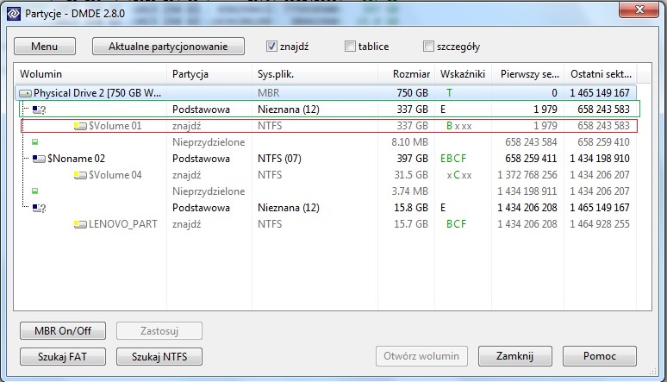
Task: Select the LENOVO_PART row
Action: click(326, 224)
